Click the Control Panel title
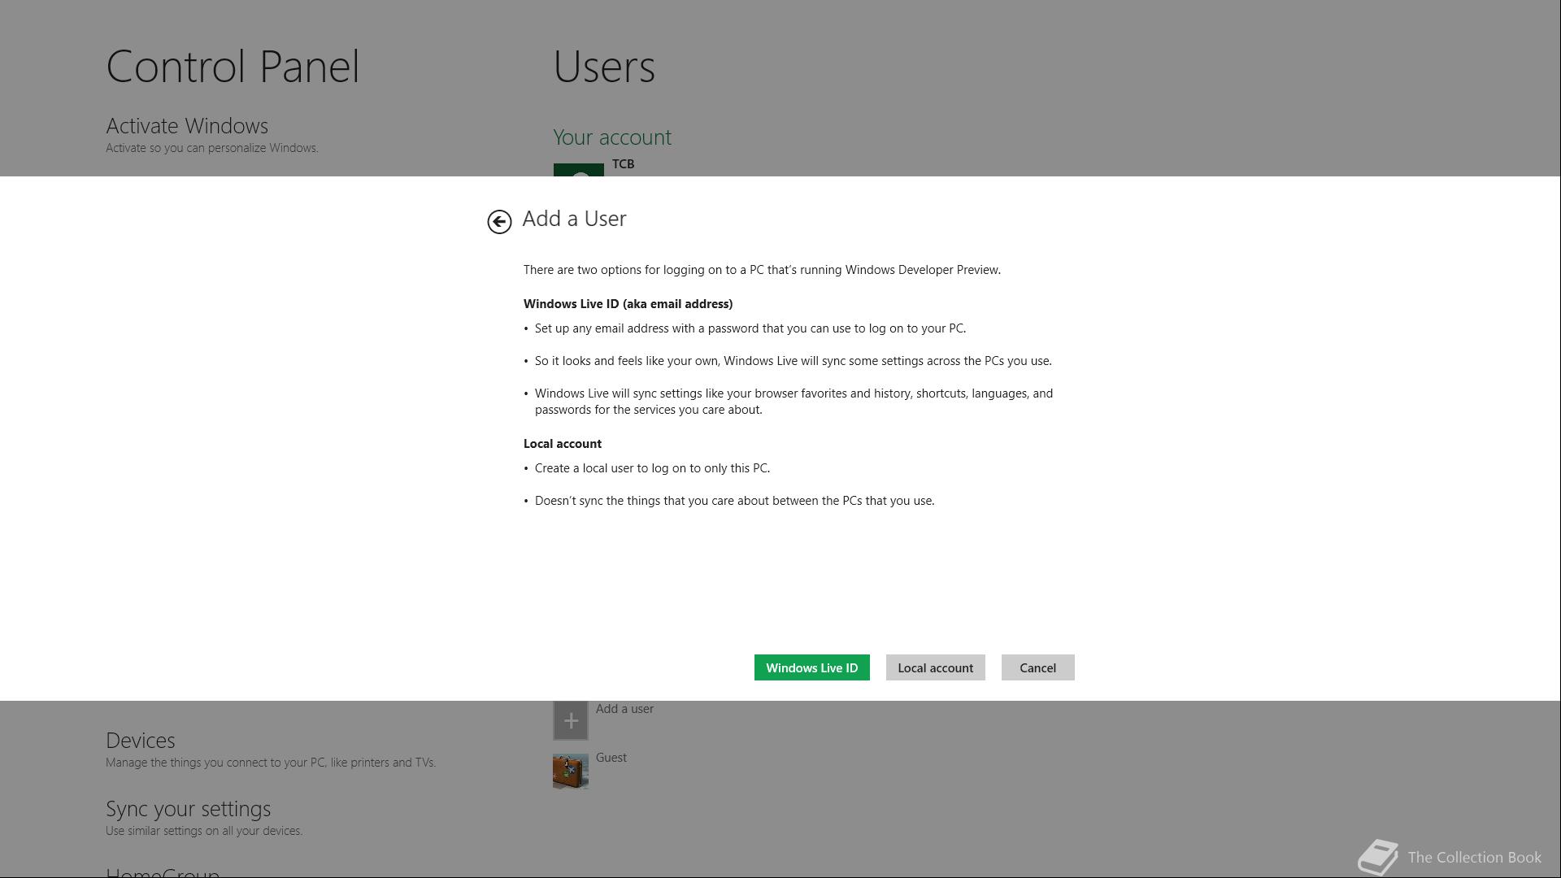Screen dimensions: 1561x878 [233, 67]
